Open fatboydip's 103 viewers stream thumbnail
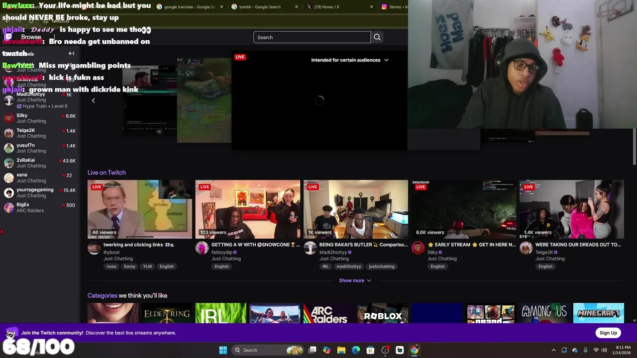This screenshot has width=637, height=358. (x=248, y=209)
